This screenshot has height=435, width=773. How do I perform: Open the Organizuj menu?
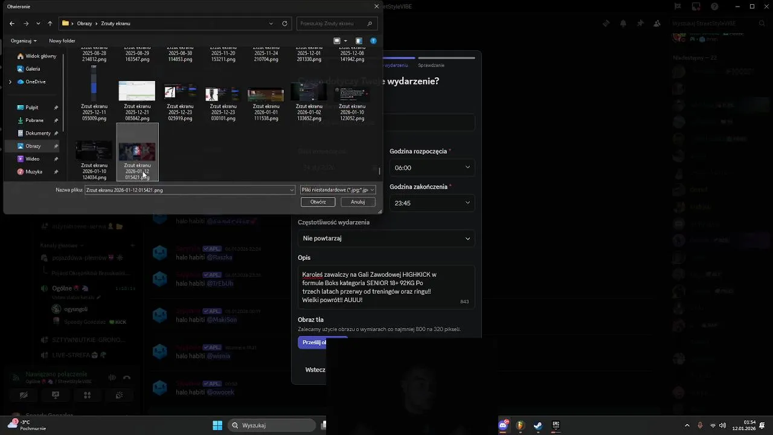tap(24, 41)
